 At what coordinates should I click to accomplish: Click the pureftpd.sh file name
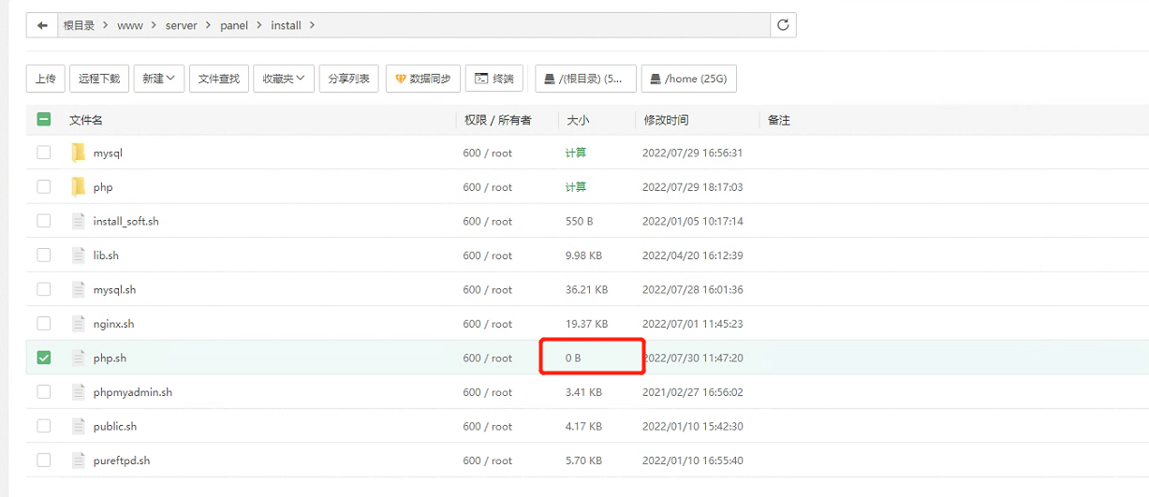122,460
